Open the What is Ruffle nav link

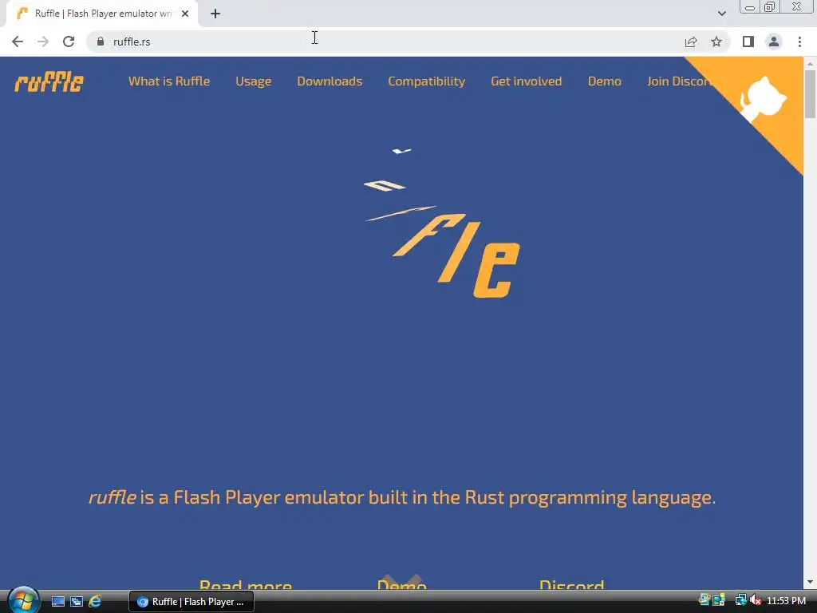(x=169, y=81)
